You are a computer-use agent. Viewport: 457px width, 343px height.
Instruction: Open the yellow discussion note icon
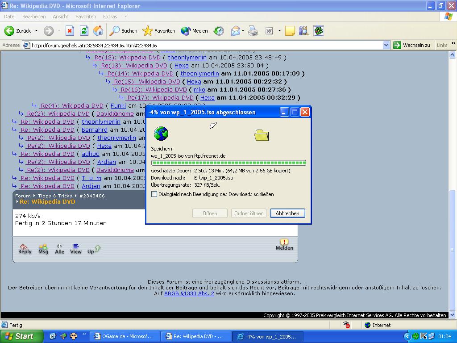290,31
